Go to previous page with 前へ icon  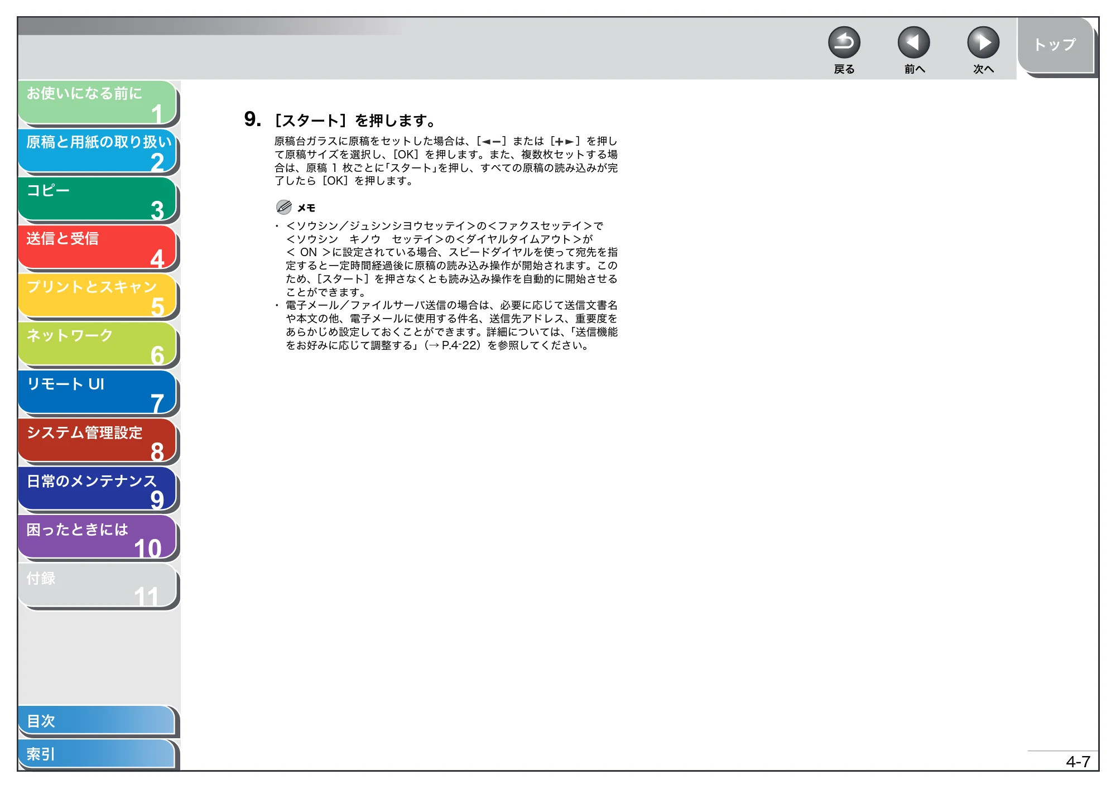(913, 43)
